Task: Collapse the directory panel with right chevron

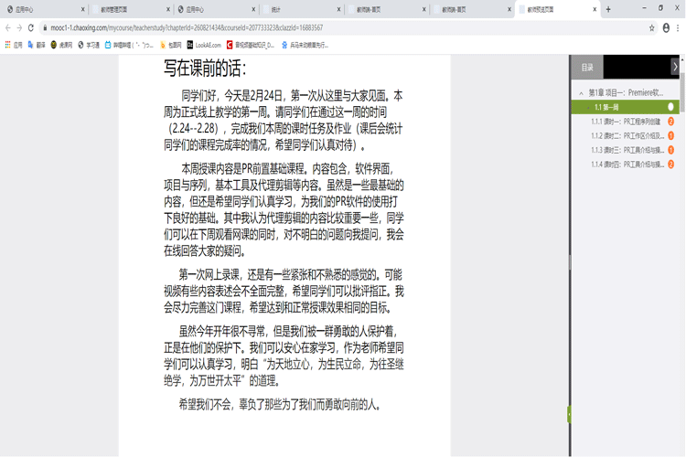Action: pyautogui.click(x=675, y=67)
